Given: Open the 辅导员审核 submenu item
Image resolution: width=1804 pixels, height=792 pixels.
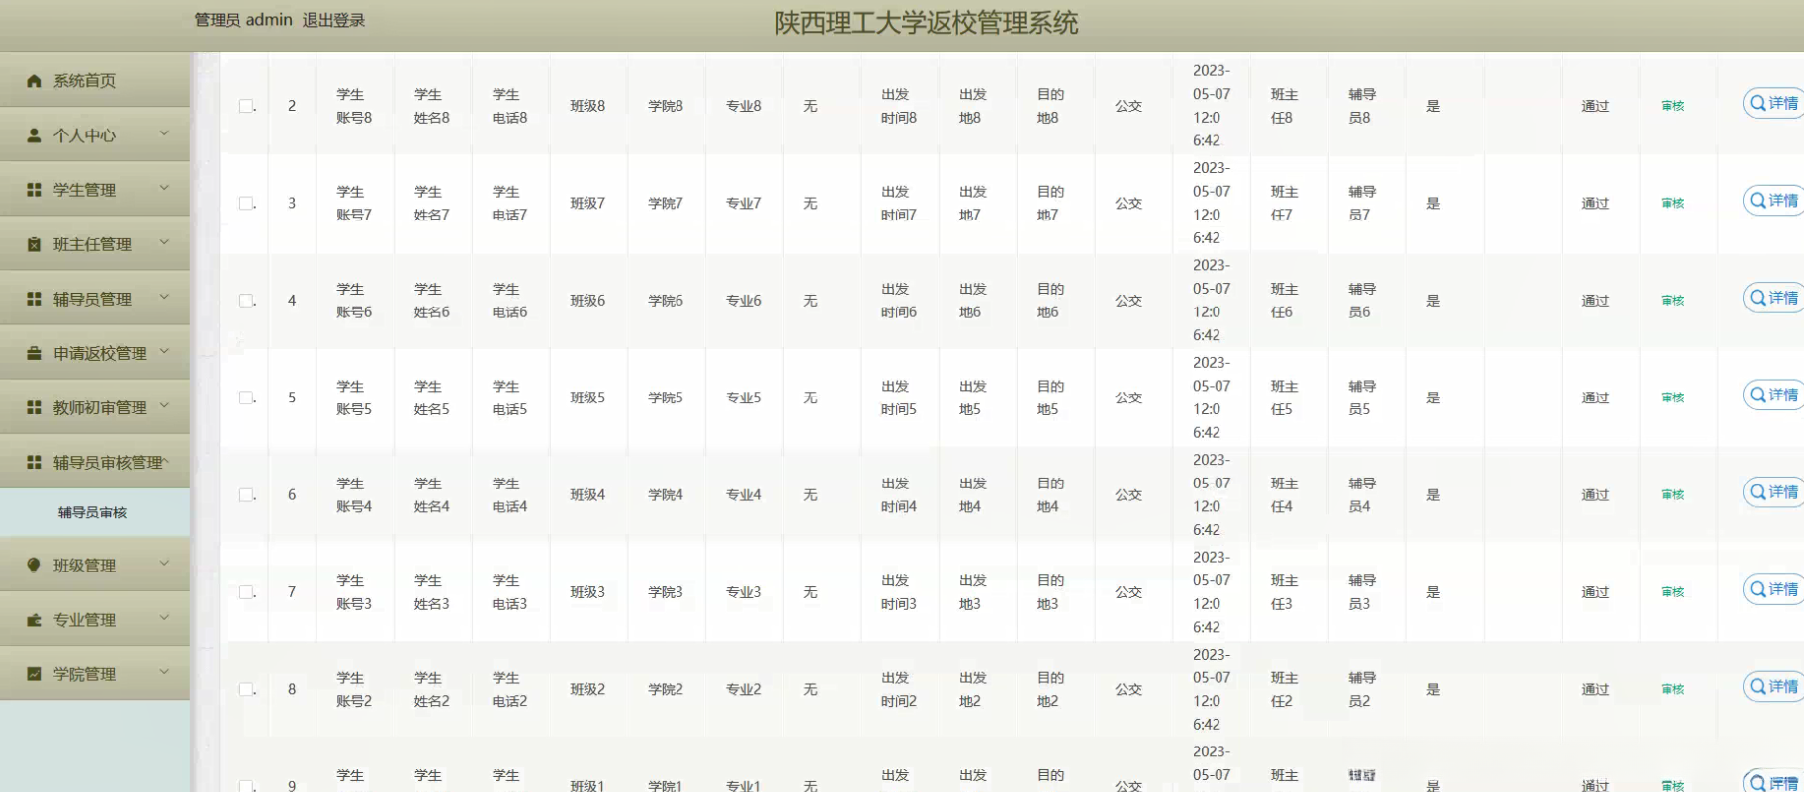Looking at the screenshot, I should coord(95,512).
